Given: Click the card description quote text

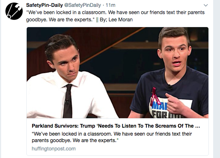Looking at the screenshot, I should (x=112, y=137).
